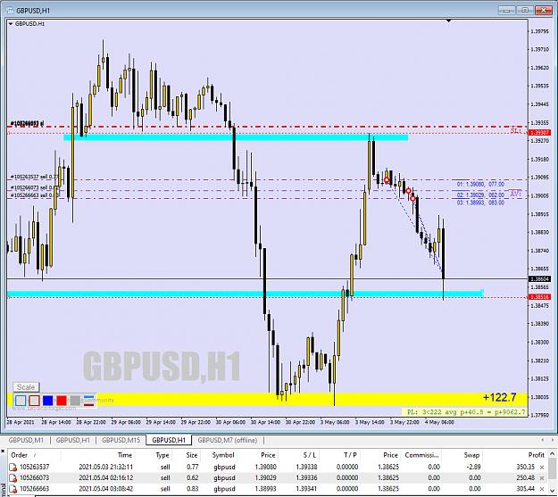Viewport: 558px width, 497px height.
Task: Close the 250.48 profit order via its X
Action: [542, 478]
